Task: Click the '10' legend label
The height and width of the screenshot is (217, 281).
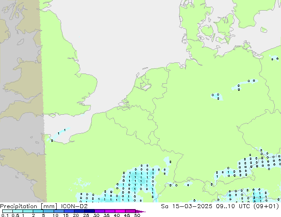Action: pos(55,215)
